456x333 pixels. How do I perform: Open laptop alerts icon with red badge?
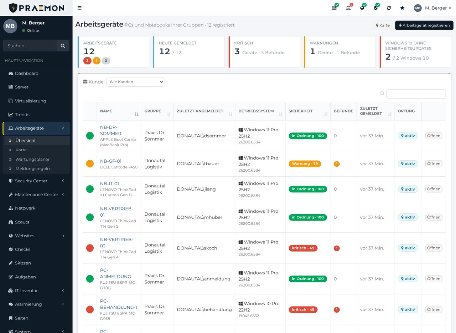coord(349,7)
